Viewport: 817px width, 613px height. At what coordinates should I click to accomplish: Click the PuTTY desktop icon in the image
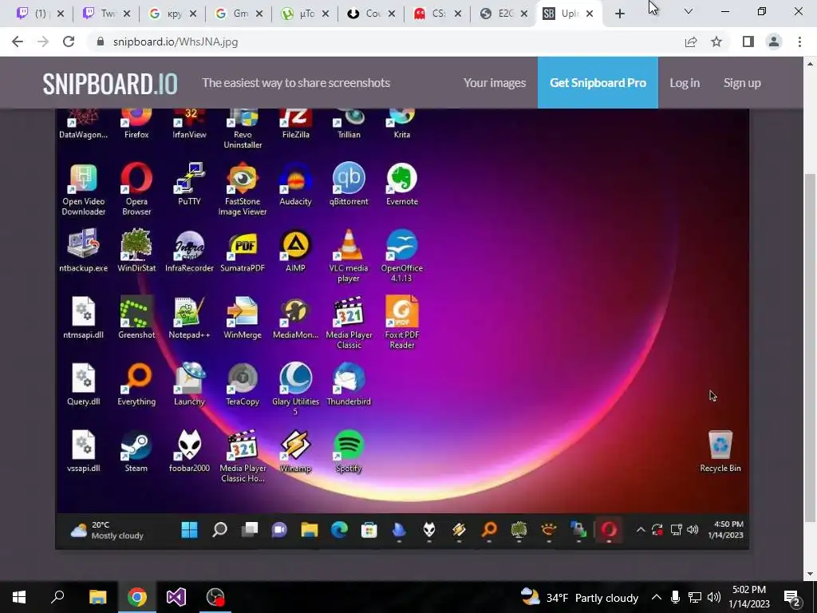(x=189, y=184)
